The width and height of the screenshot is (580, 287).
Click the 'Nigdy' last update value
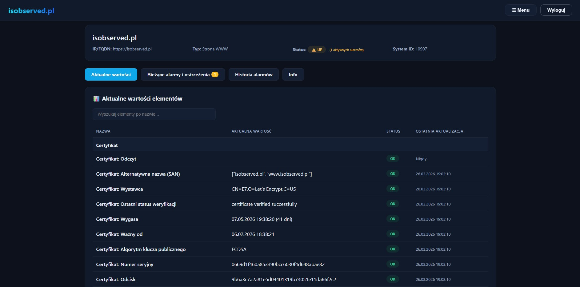[x=421, y=159]
